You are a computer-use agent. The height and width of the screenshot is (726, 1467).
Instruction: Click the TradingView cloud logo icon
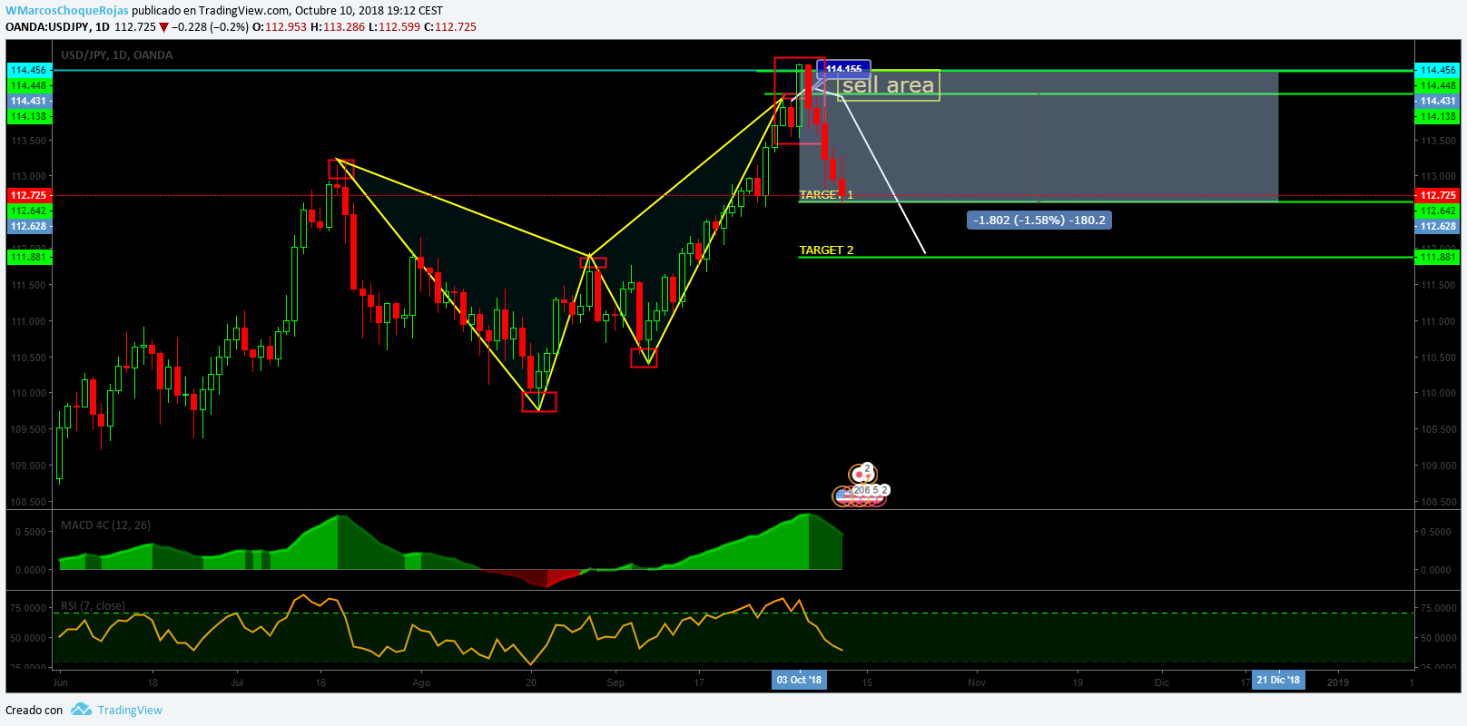coord(82,710)
